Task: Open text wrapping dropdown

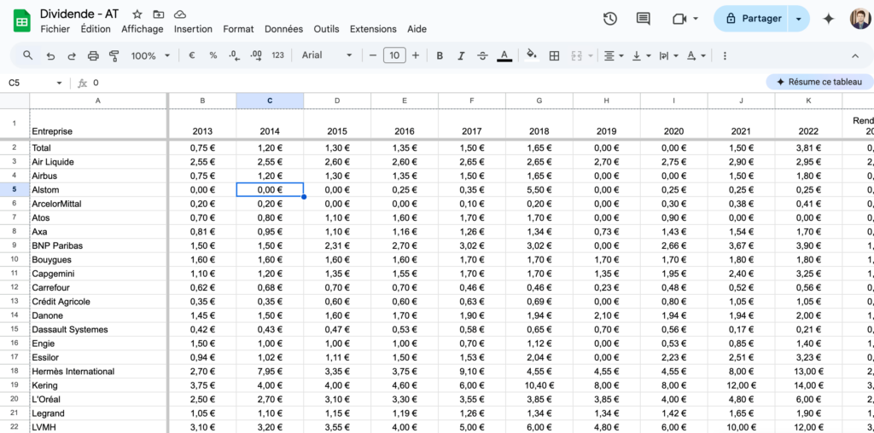Action: click(668, 55)
